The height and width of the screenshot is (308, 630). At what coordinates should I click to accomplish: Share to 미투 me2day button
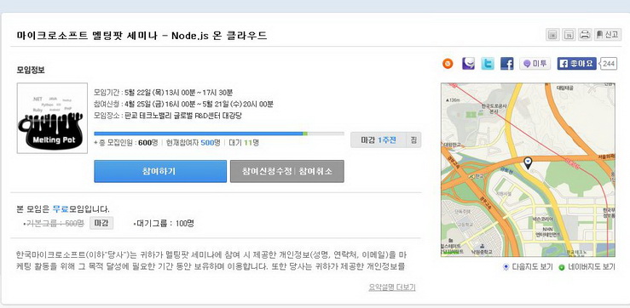(x=535, y=63)
